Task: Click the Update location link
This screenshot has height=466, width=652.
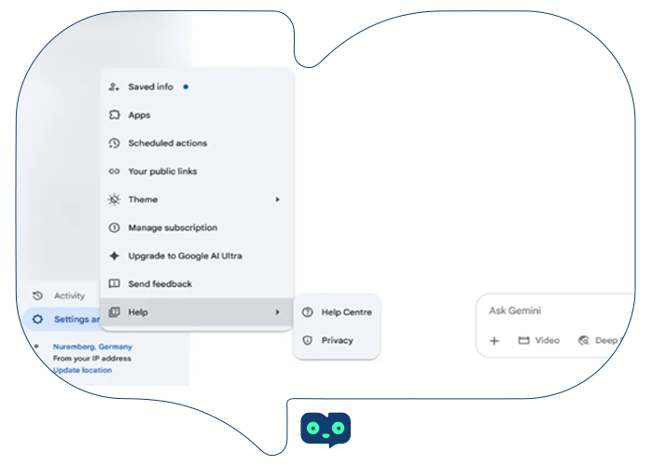Action: tap(82, 370)
